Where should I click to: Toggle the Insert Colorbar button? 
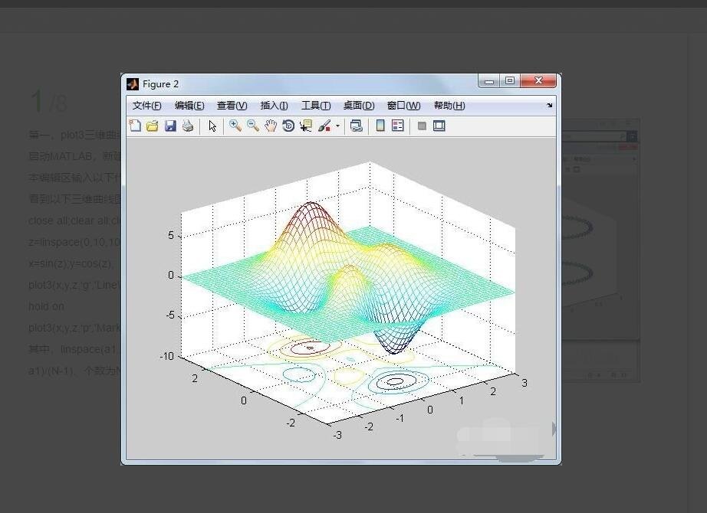click(x=380, y=126)
